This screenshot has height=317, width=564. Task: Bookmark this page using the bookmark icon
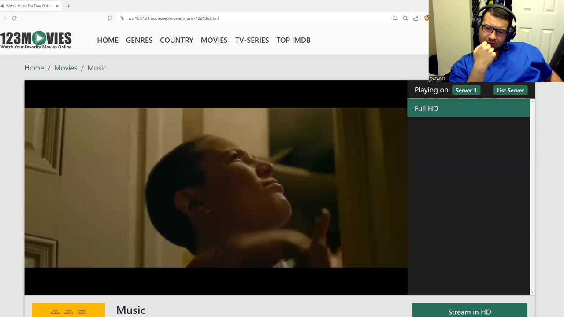click(110, 18)
